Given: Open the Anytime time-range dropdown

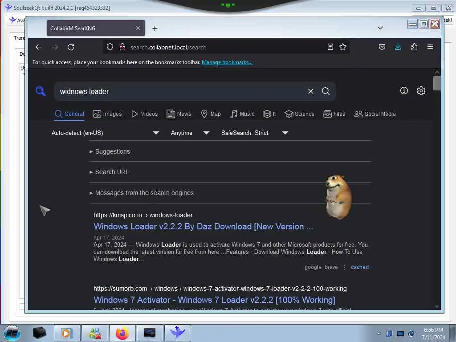Looking at the screenshot, I should (190, 133).
